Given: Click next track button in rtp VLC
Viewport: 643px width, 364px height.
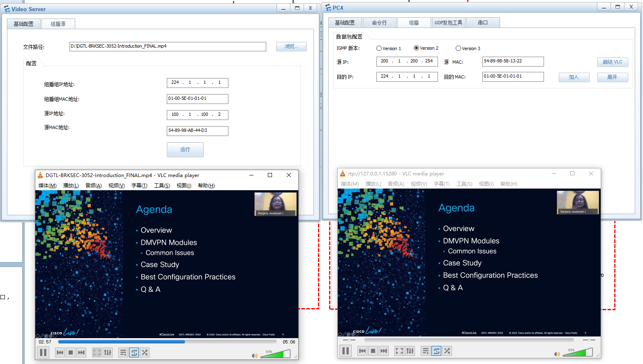Looking at the screenshot, I should coord(384,351).
